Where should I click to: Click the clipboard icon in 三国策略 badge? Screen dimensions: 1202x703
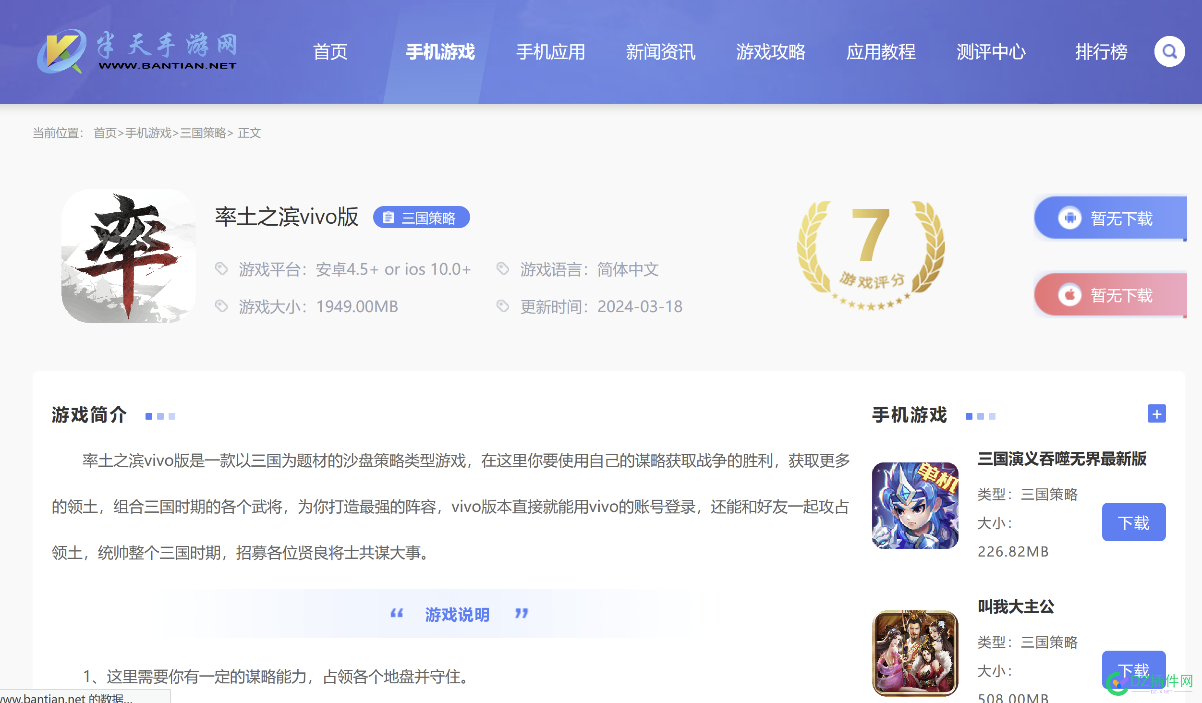(x=389, y=218)
